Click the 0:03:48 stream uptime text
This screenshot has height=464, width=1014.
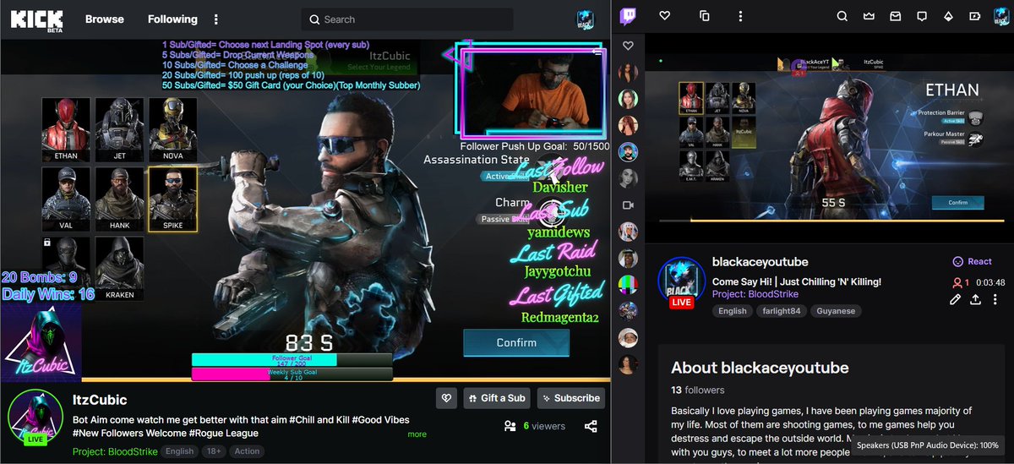tap(989, 283)
